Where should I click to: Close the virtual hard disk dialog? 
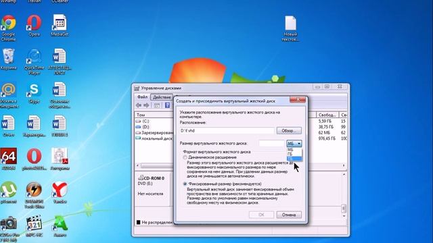coord(298,99)
